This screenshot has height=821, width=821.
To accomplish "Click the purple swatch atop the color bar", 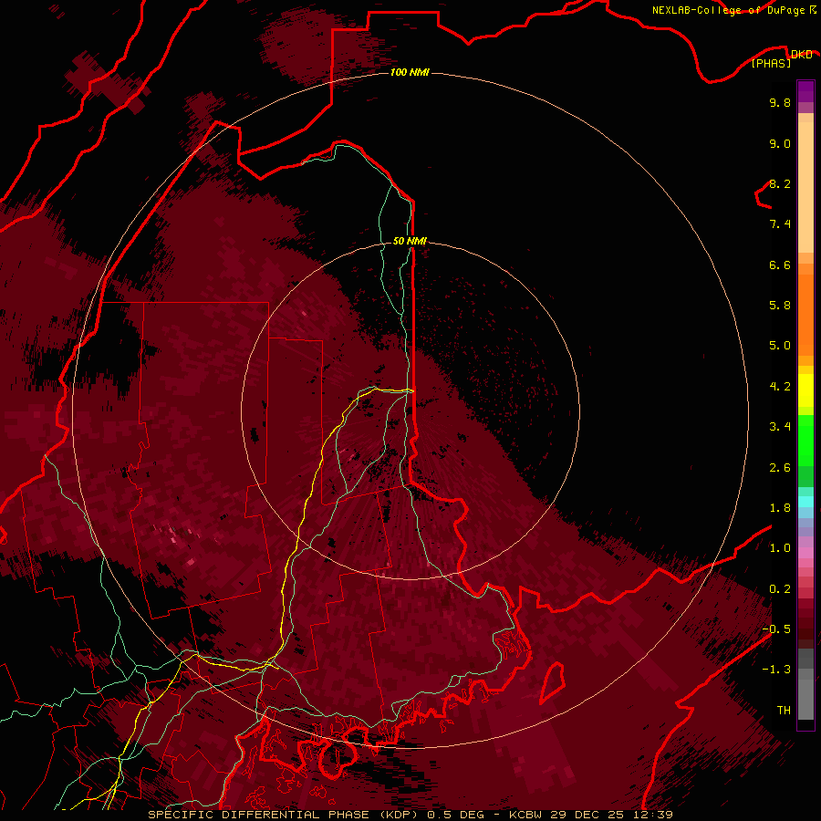I will click(805, 91).
